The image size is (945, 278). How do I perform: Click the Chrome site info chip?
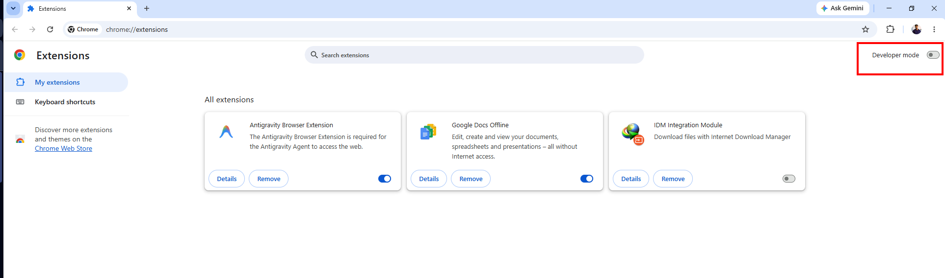[x=83, y=29]
